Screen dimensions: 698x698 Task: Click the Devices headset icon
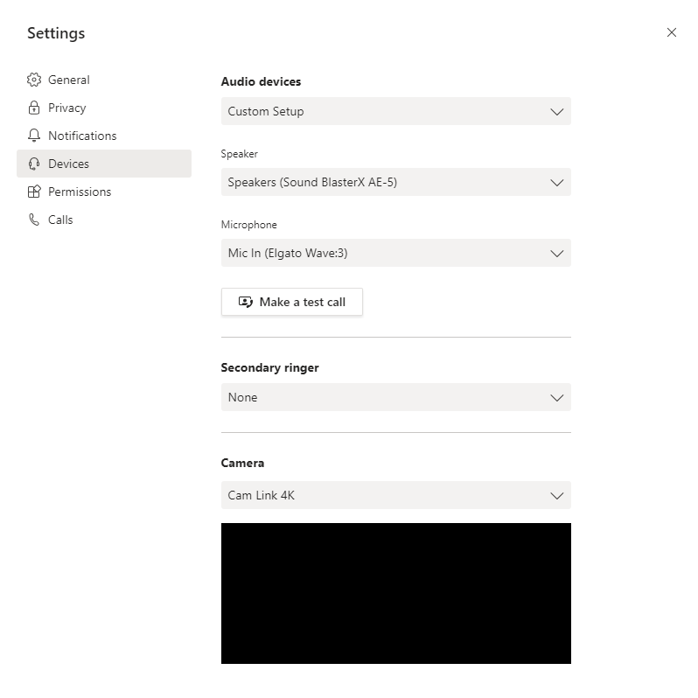(x=34, y=164)
